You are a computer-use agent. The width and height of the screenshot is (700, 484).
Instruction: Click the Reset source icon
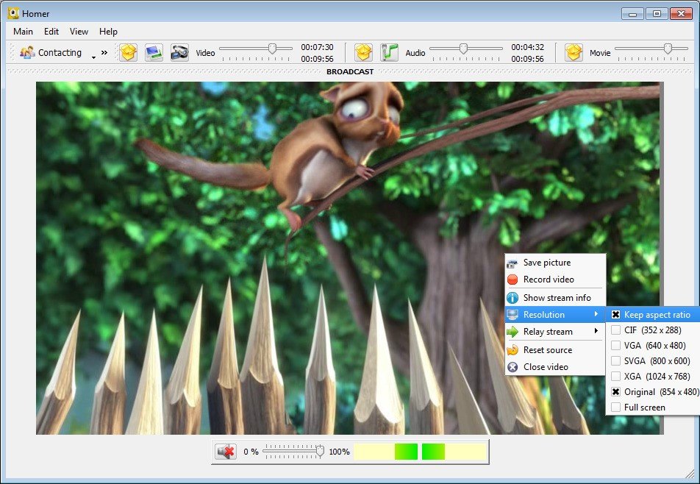512,350
